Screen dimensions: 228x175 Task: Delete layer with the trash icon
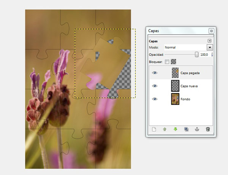point(208,129)
